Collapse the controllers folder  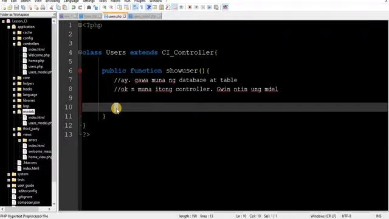(14, 44)
